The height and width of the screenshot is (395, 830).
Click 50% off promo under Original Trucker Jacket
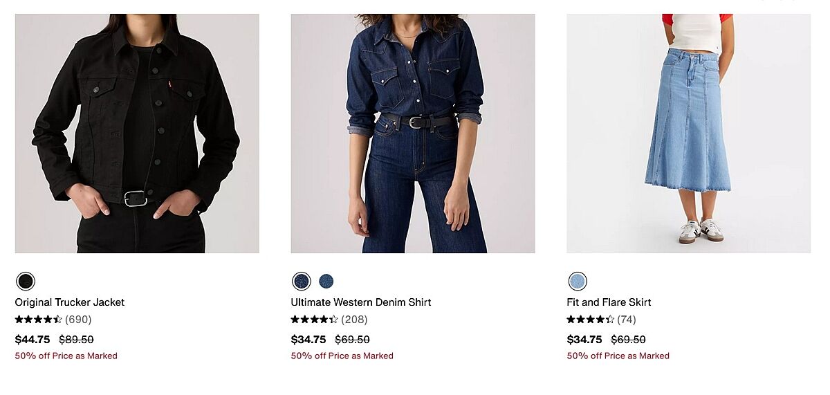tap(66, 356)
